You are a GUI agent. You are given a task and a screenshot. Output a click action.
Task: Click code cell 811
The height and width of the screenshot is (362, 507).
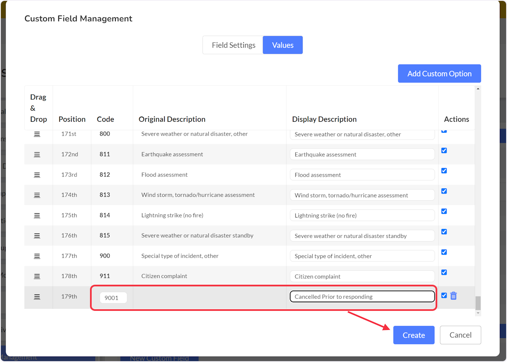105,154
